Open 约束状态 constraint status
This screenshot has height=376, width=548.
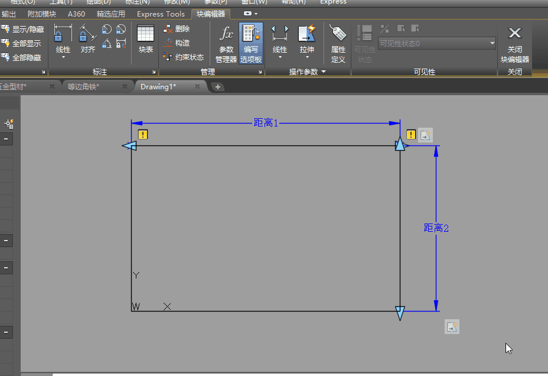coord(183,57)
